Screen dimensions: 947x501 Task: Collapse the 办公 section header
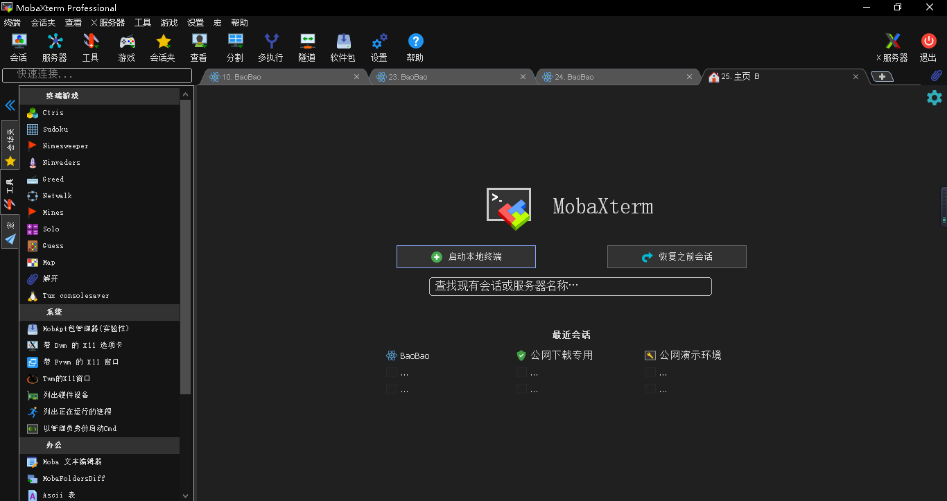pyautogui.click(x=54, y=445)
